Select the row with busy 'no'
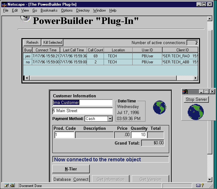The image size is (217, 189). tap(111, 62)
